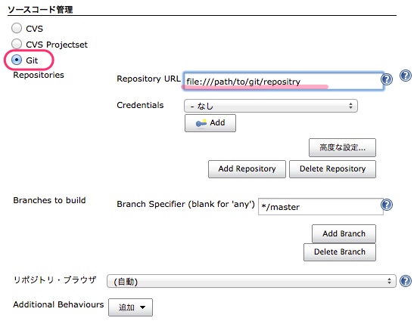Click the ソースコード管理 section heading

(x=40, y=10)
